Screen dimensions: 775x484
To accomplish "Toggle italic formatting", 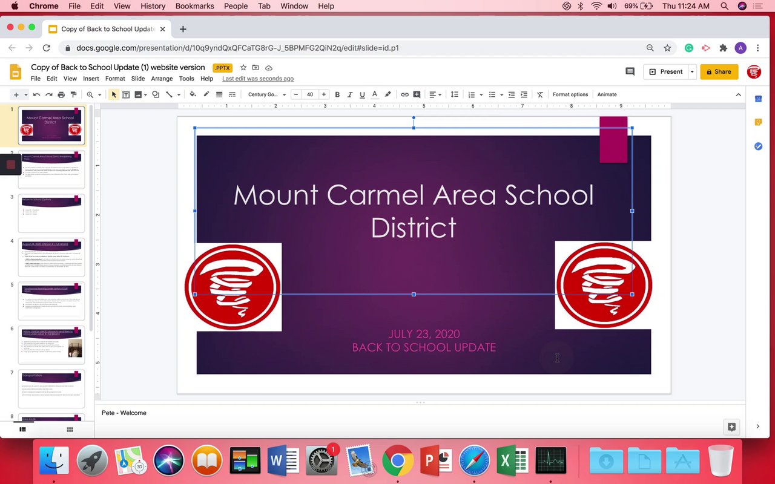I will click(x=350, y=94).
